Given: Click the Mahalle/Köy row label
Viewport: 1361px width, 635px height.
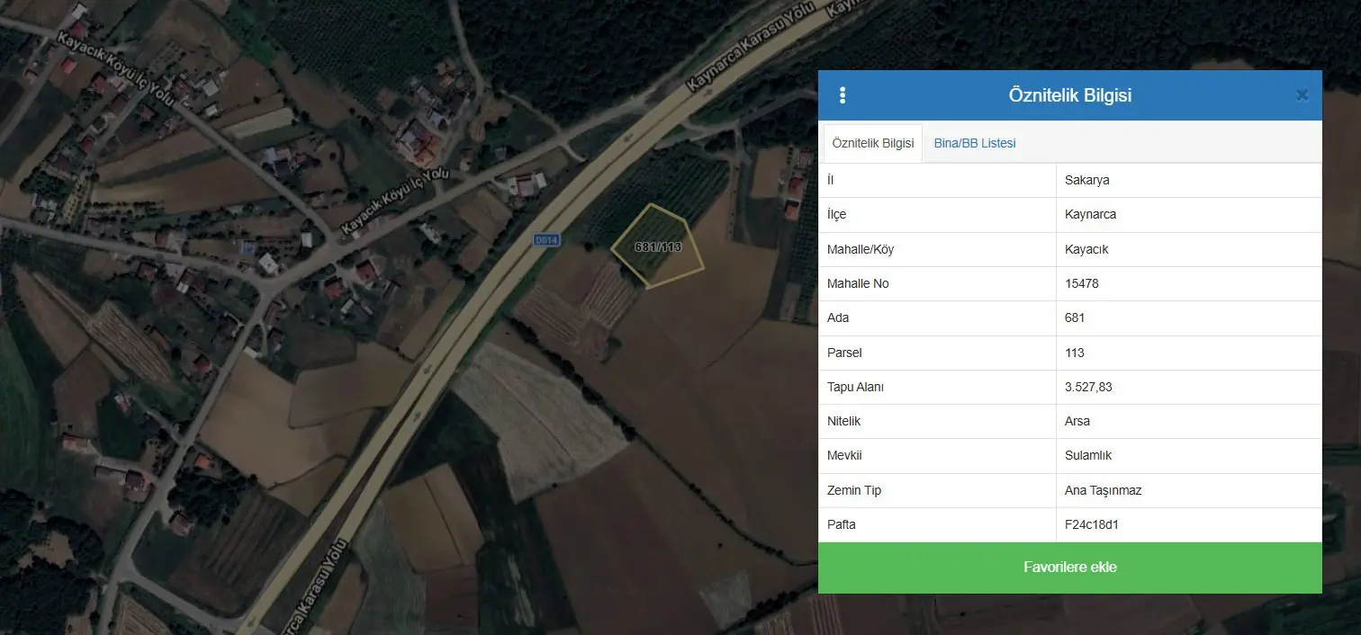Looking at the screenshot, I should [x=861, y=249].
